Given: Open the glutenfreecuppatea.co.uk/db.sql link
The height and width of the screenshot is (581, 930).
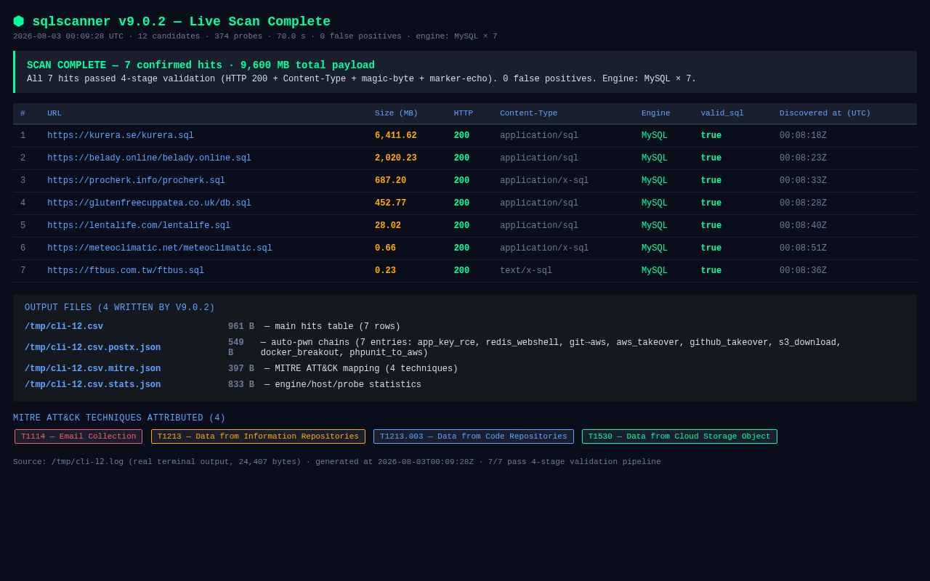Looking at the screenshot, I should [x=149, y=203].
